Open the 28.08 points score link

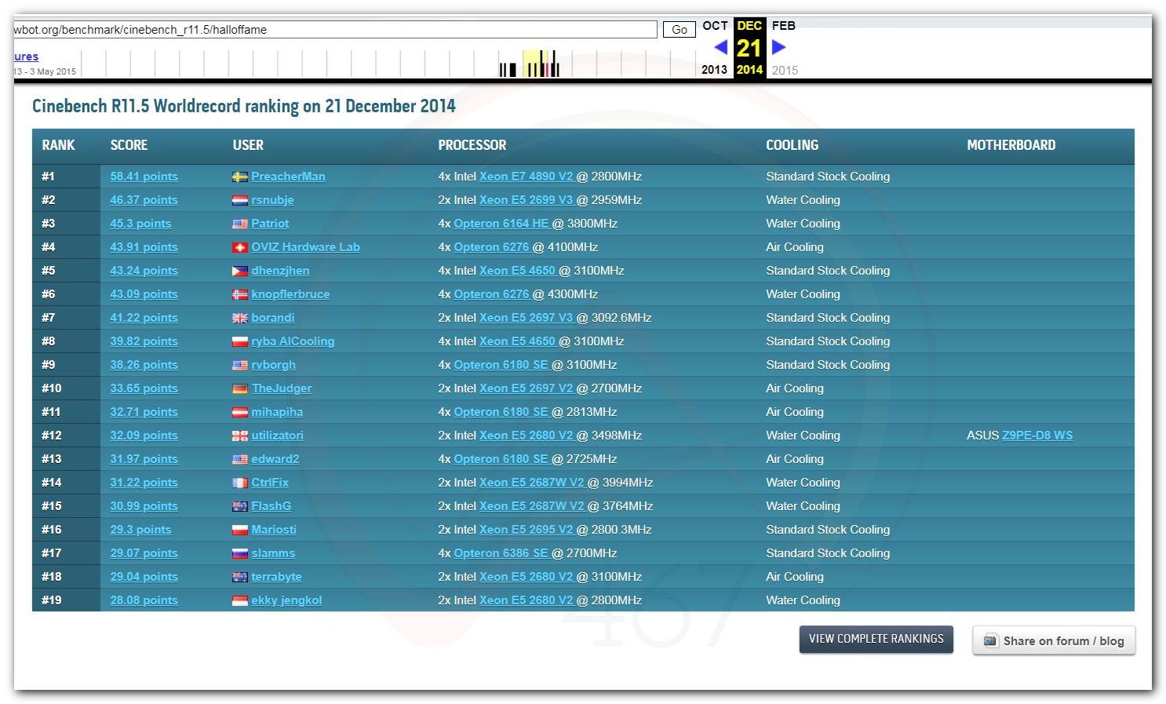tap(144, 600)
